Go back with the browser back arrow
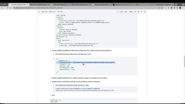Viewport: 185px width, 104px height. [2, 8]
